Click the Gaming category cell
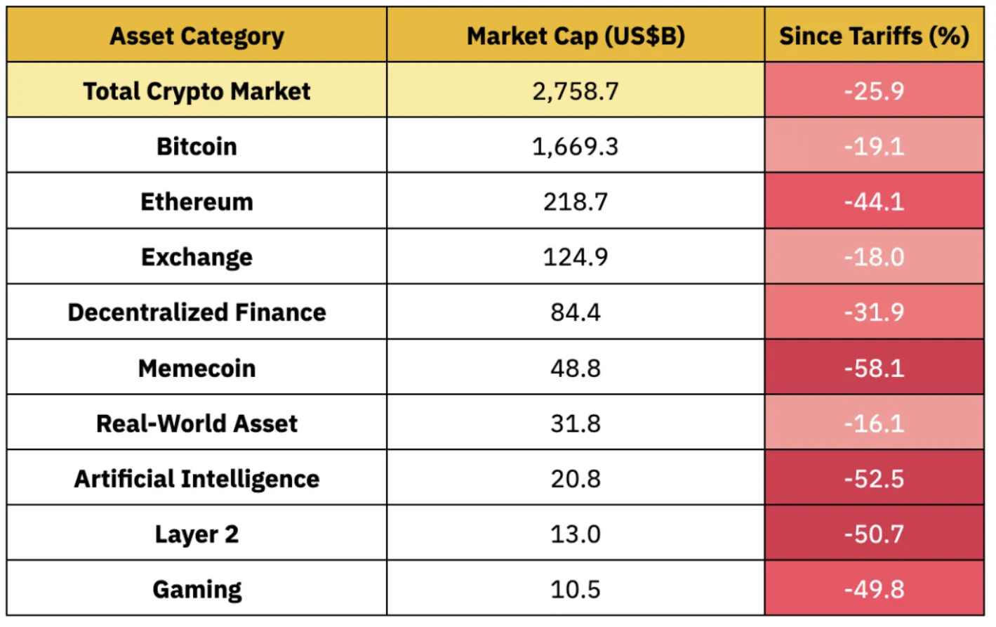This screenshot has height=627, width=996. tap(197, 589)
